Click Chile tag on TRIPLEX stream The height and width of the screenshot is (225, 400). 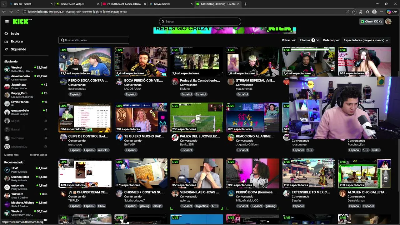click(x=101, y=206)
